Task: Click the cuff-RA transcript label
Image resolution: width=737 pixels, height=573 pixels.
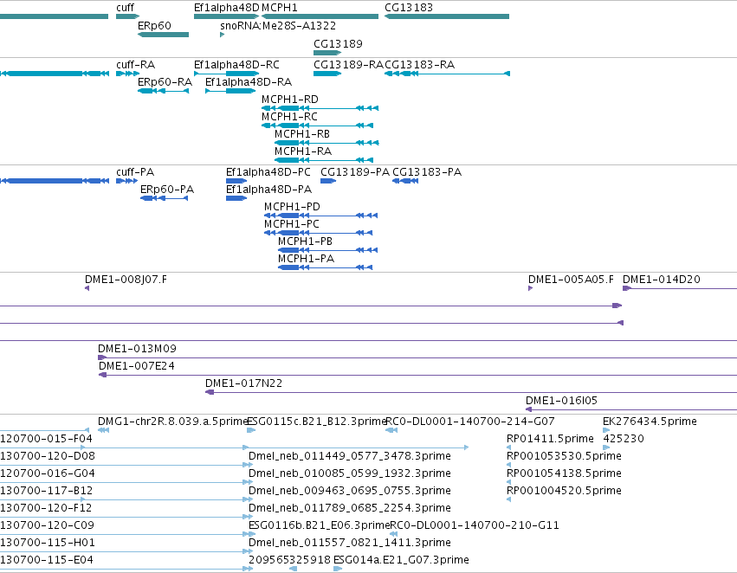Action: click(x=135, y=65)
